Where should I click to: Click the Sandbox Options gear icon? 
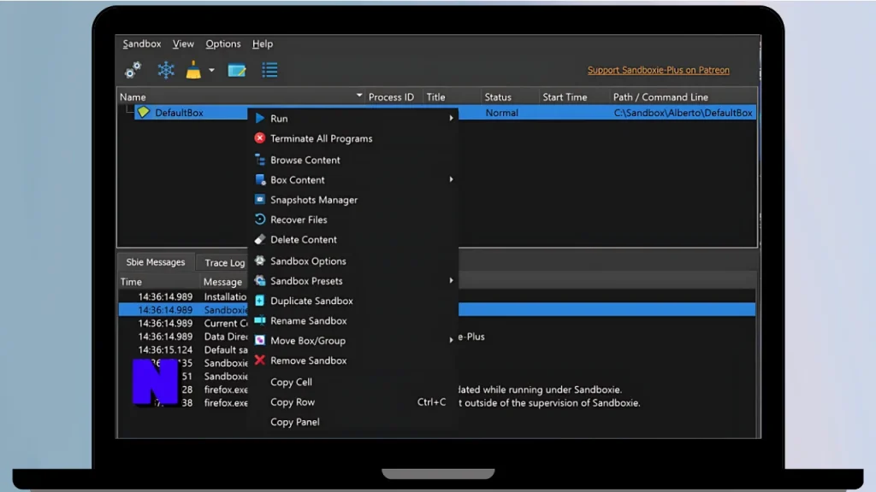[x=260, y=261]
